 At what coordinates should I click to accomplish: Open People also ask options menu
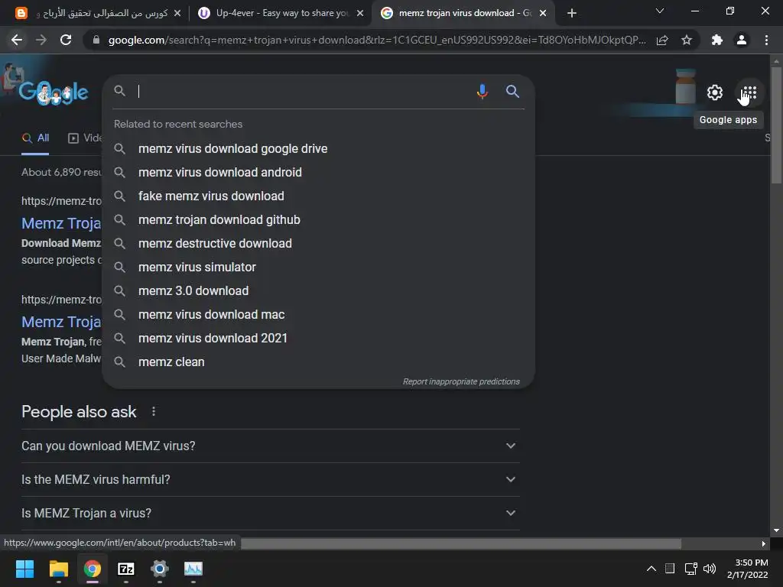[x=153, y=411]
